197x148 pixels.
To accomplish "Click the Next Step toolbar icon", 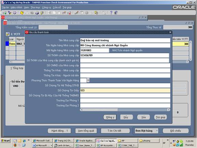I will tap(27, 13).
